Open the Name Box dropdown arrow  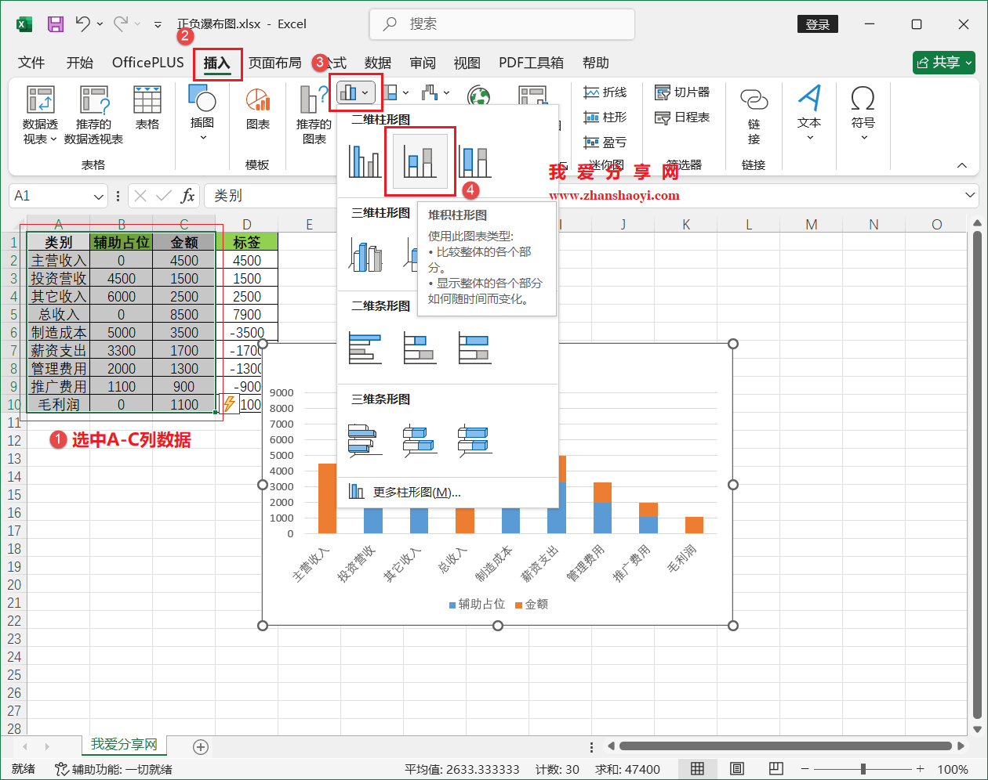click(97, 196)
